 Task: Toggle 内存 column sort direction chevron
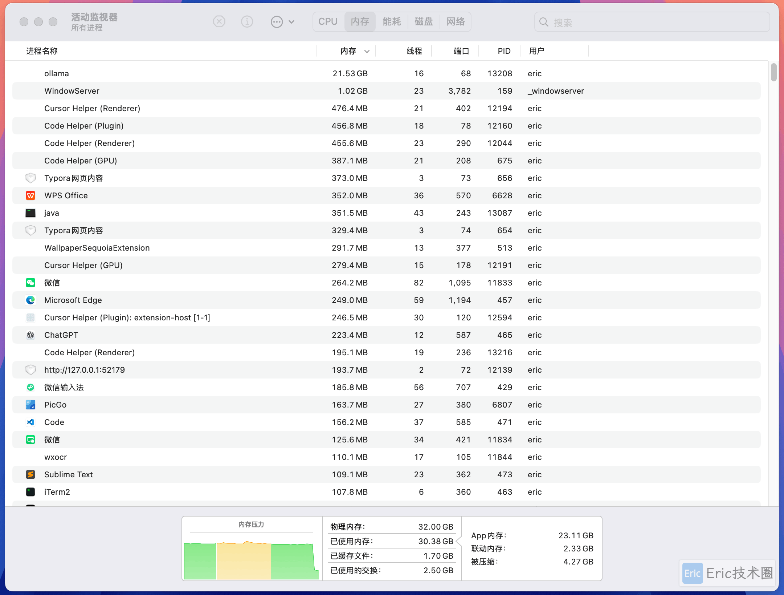pyautogui.click(x=367, y=52)
